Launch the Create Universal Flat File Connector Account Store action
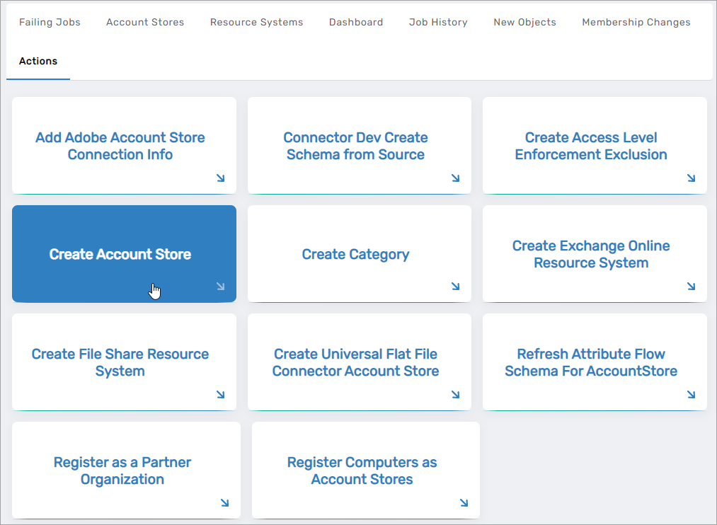This screenshot has width=717, height=525. click(355, 362)
